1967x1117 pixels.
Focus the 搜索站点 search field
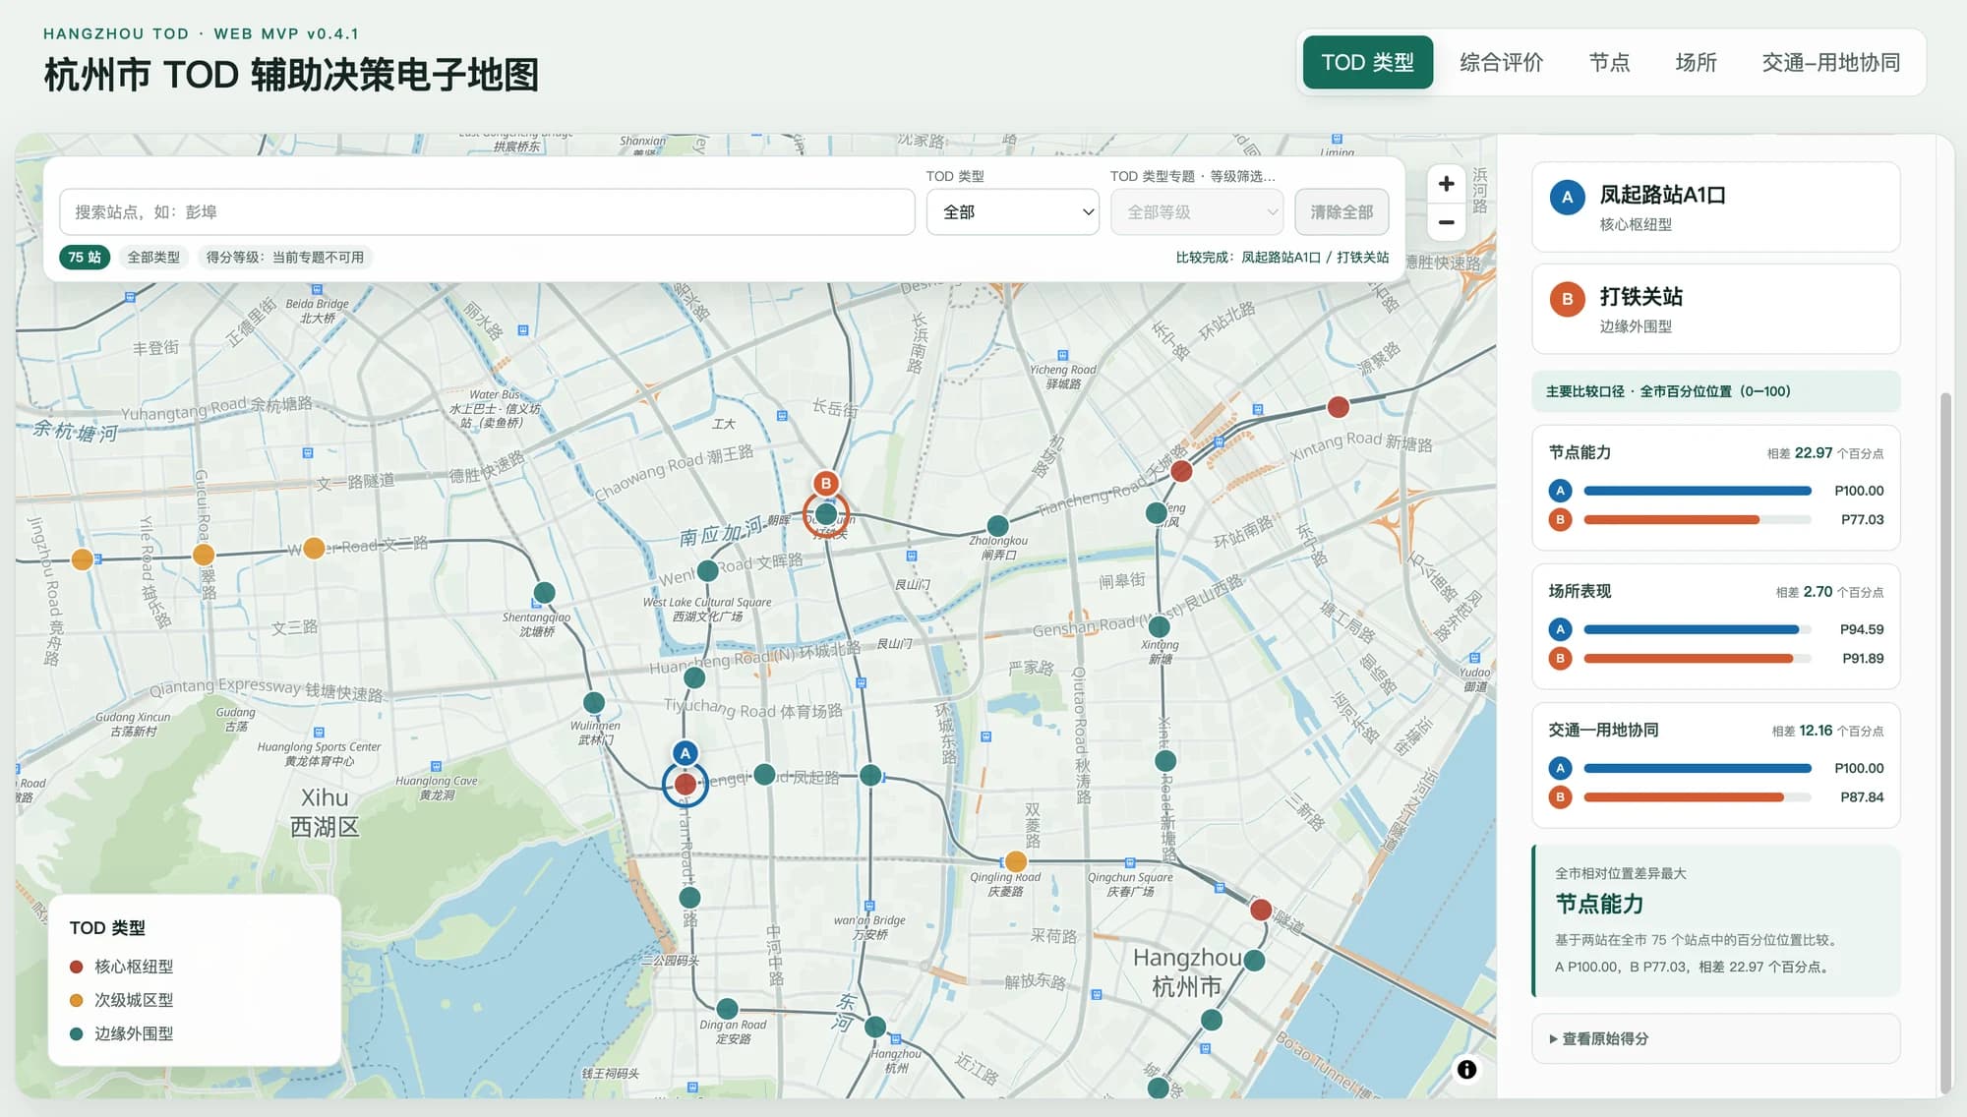487,211
